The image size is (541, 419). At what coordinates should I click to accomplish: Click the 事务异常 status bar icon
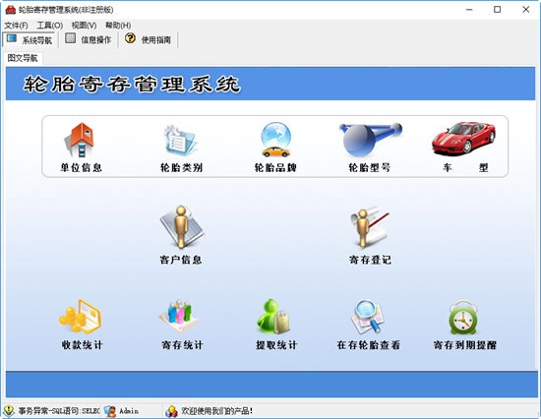pos(9,411)
